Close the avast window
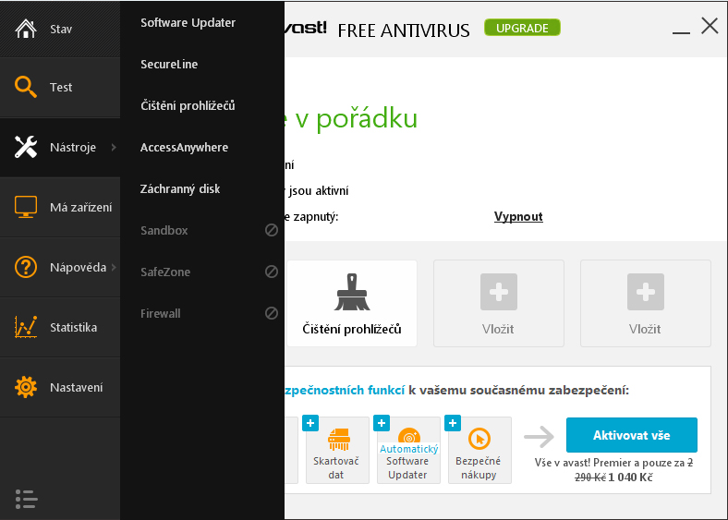This screenshot has height=520, width=728. 710,26
